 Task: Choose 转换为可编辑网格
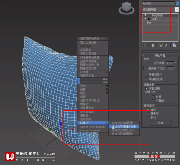pyautogui.click(x=124, y=123)
